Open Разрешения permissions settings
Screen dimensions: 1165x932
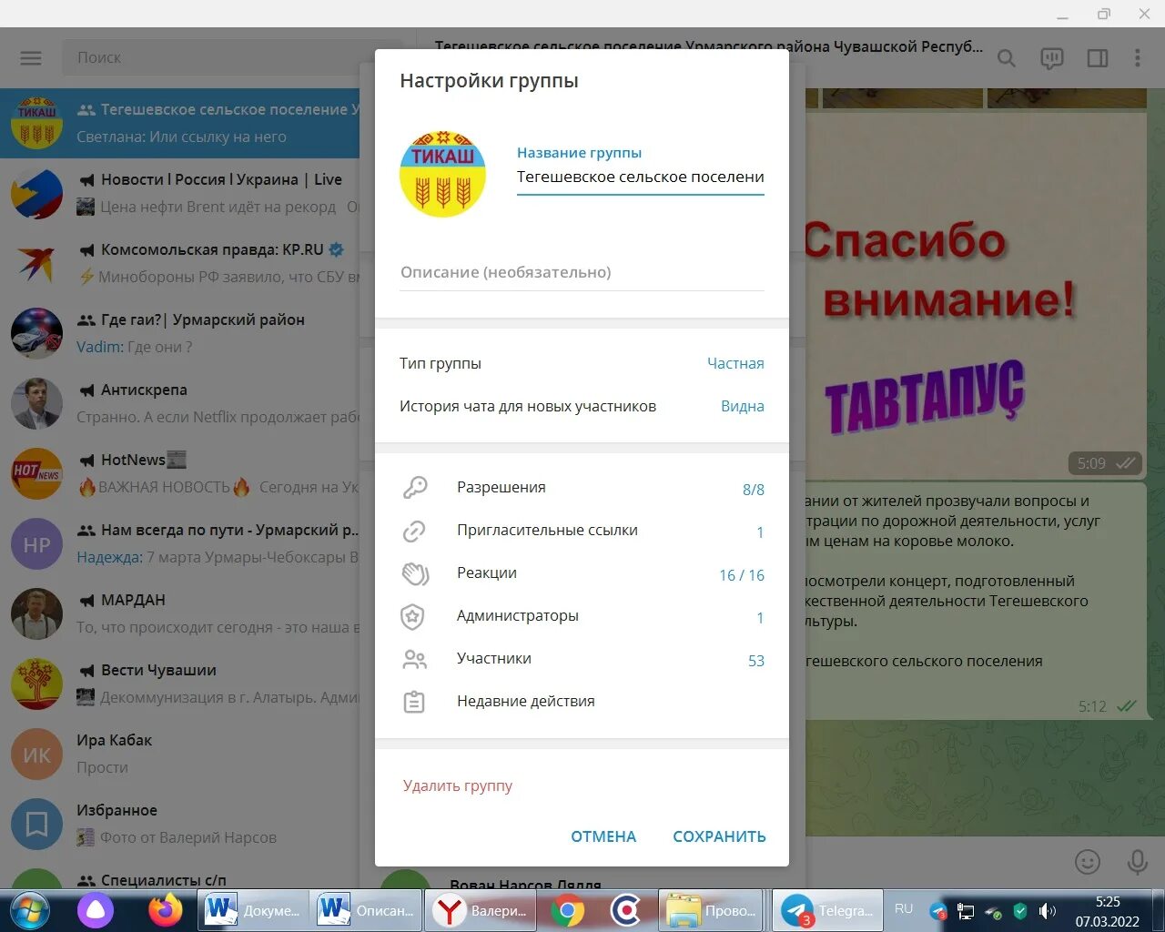point(582,488)
